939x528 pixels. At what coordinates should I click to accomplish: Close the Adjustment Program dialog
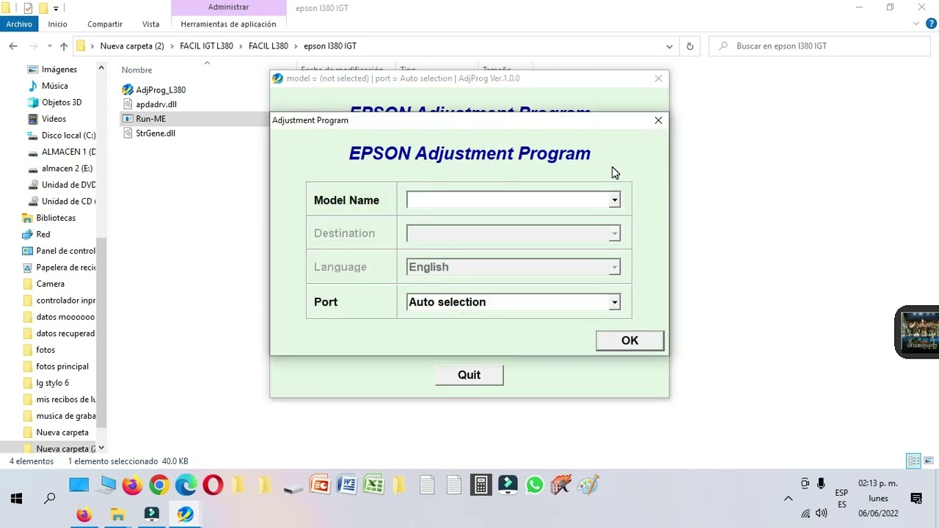[658, 120]
